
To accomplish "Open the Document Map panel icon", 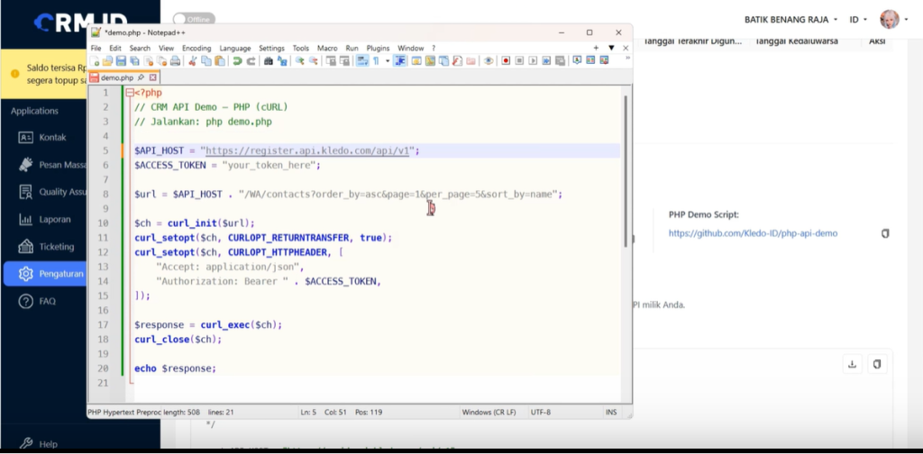I will pyautogui.click(x=430, y=60).
